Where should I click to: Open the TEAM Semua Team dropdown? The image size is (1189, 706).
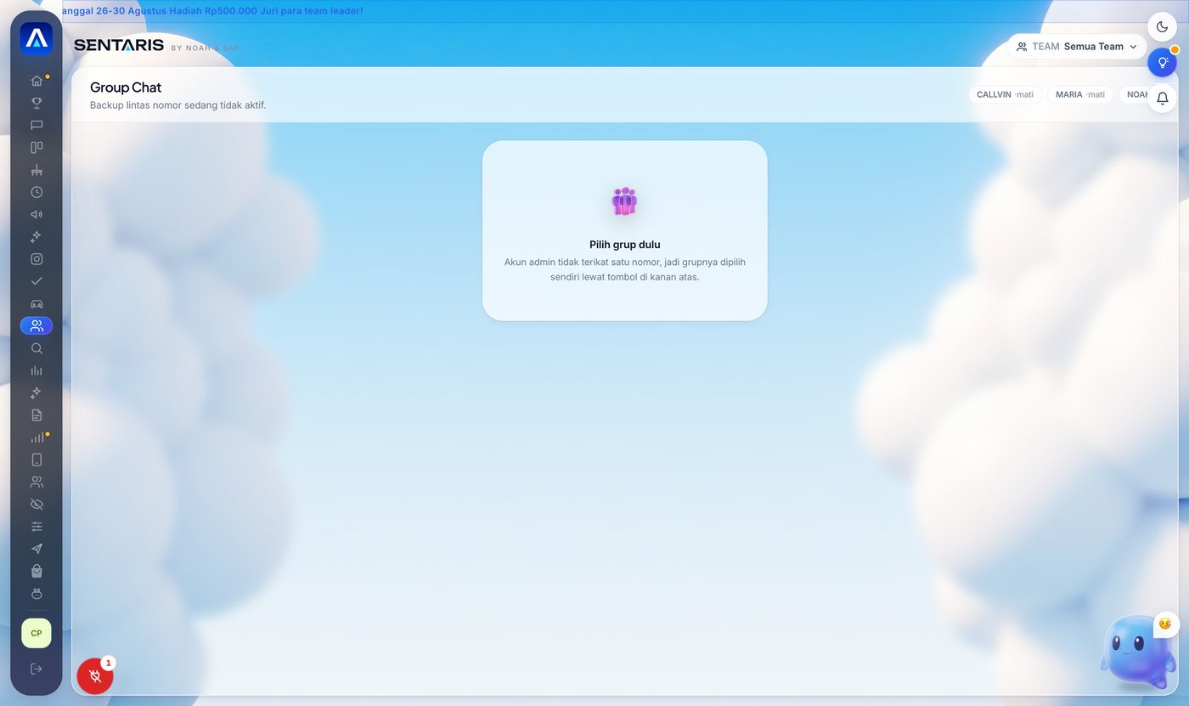click(x=1077, y=47)
